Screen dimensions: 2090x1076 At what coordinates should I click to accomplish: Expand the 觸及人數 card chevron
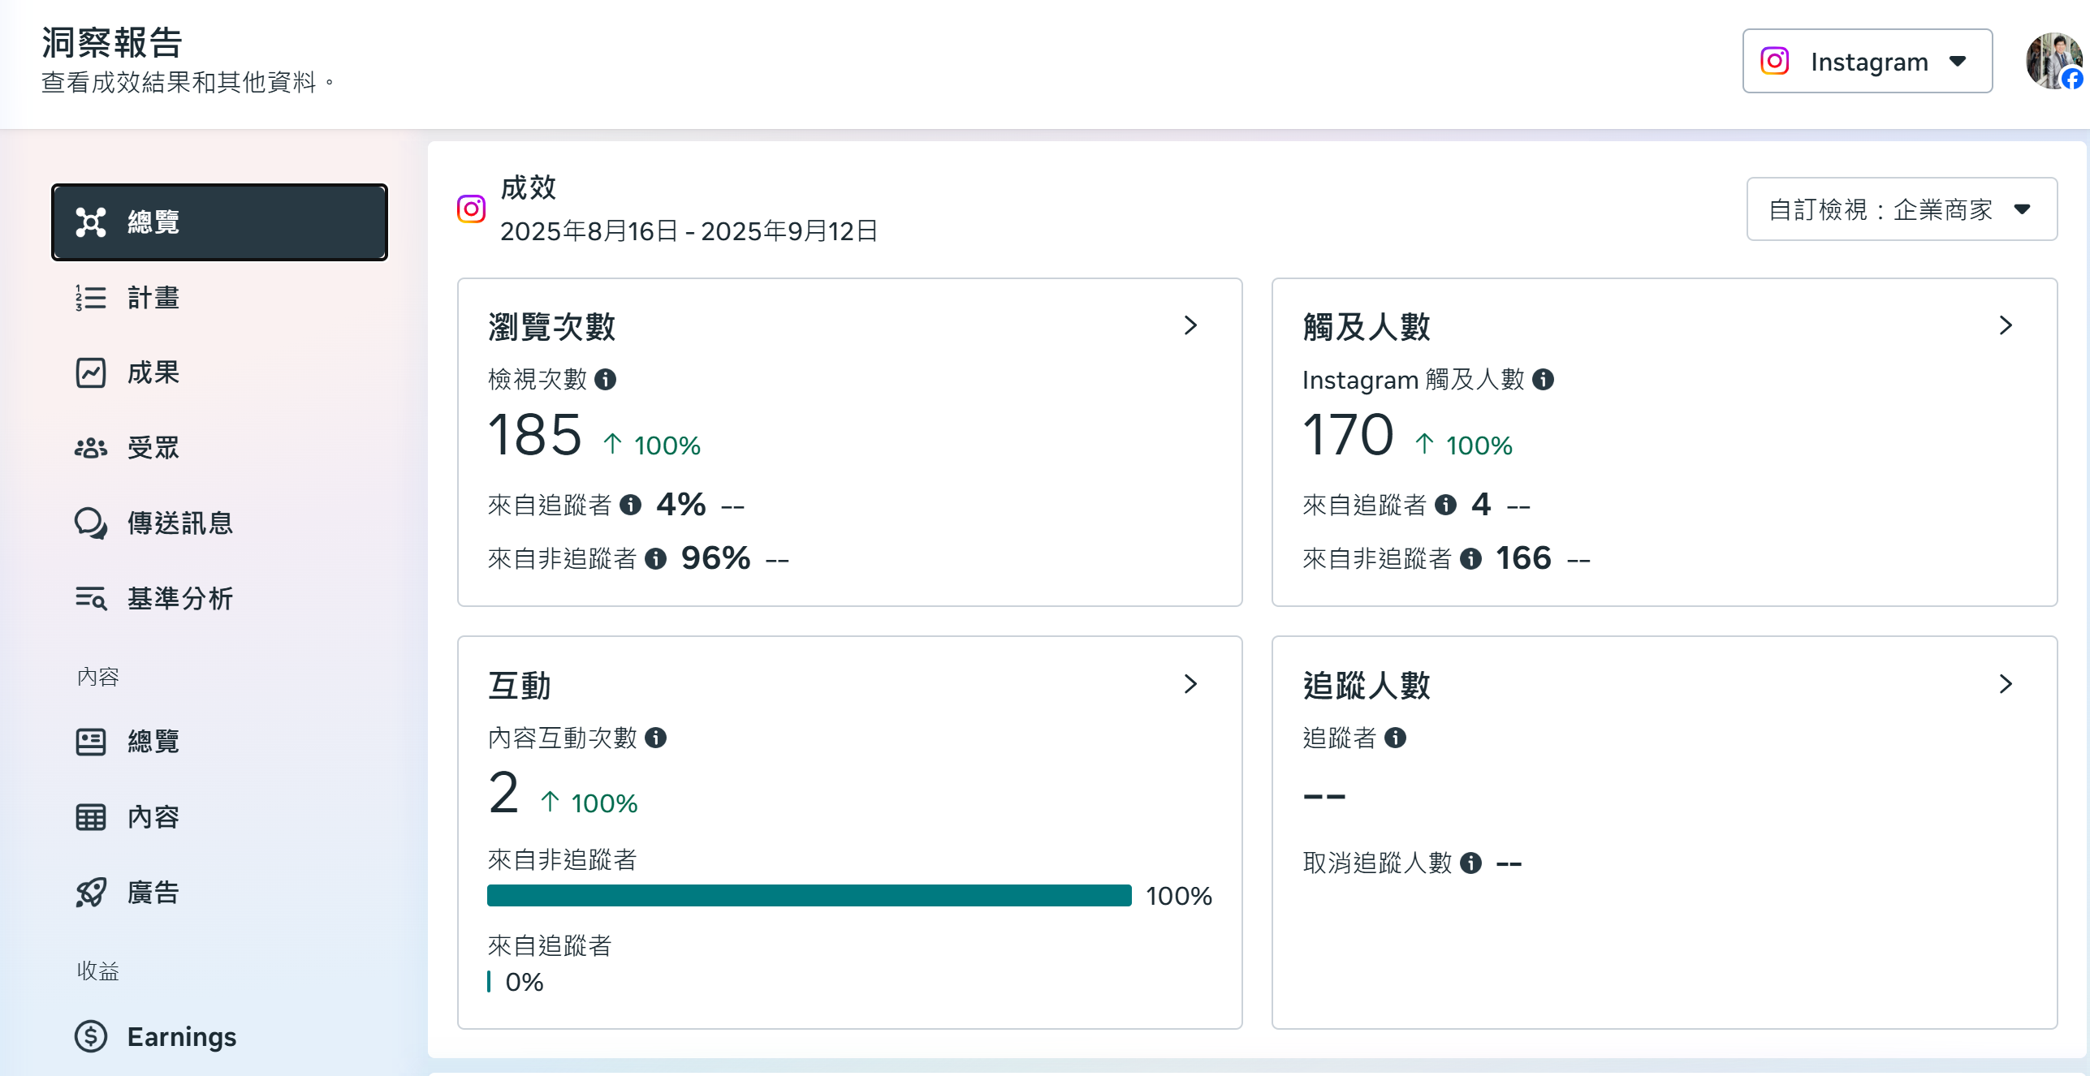(x=2006, y=325)
